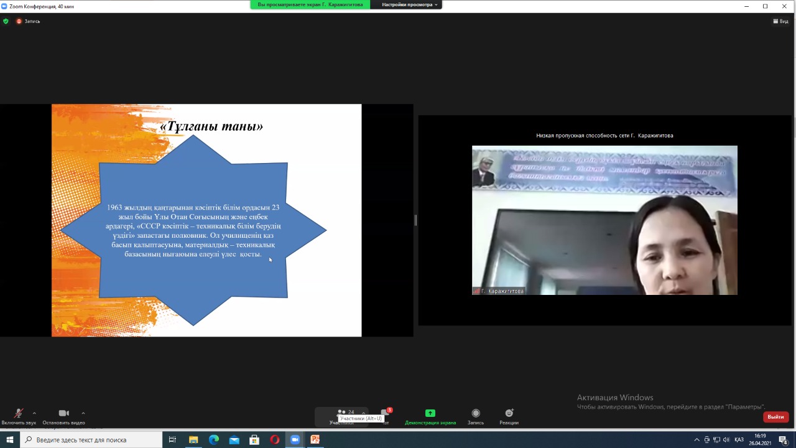This screenshot has height=448, width=796.
Task: Click the network icon in system tray
Action: click(716, 440)
